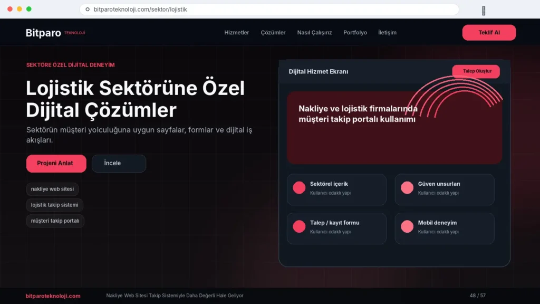
Task: Click the Güven unsurları circle icon
Action: tap(407, 187)
